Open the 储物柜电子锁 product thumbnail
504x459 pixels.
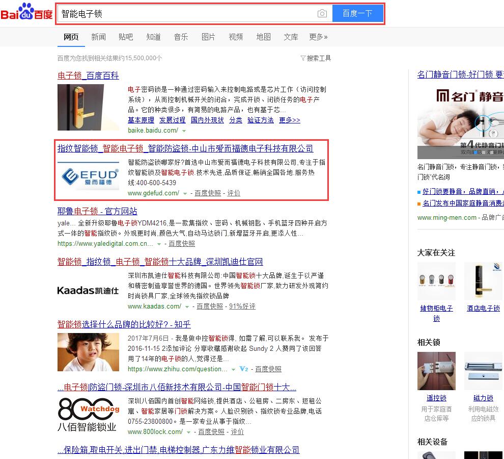(436, 282)
